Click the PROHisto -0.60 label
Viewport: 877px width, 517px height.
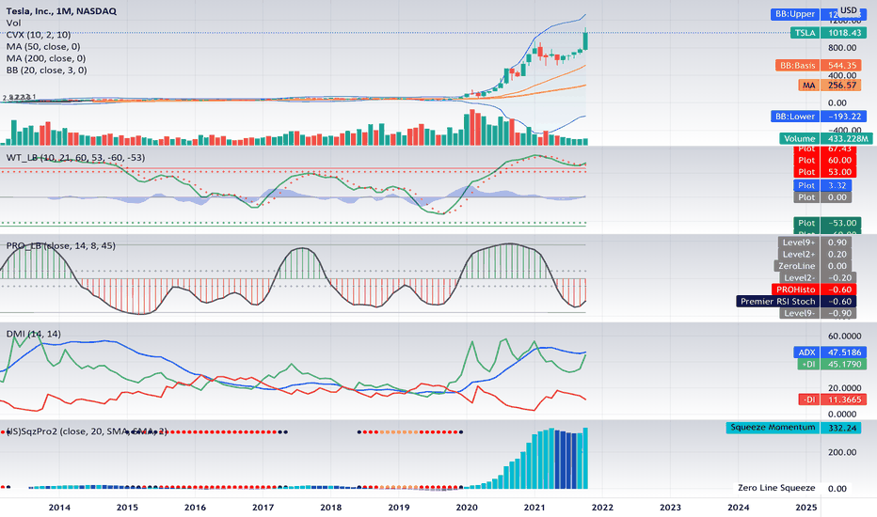814,290
